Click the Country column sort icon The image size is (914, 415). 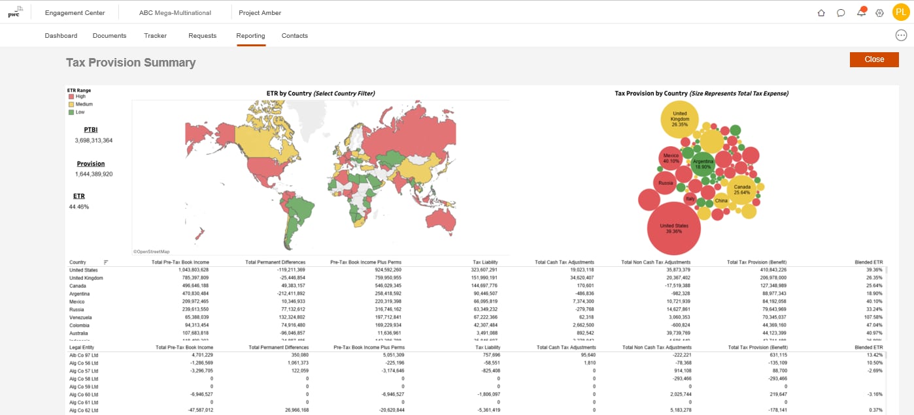(x=106, y=262)
